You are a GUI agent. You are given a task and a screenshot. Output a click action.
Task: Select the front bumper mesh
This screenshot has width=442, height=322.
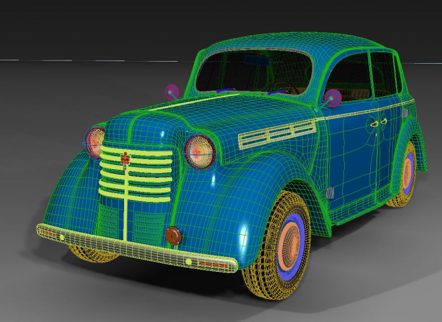point(137,249)
